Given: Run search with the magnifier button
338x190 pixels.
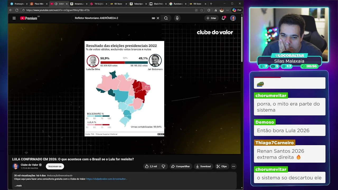Looking at the screenshot, I should pyautogui.click(x=166, y=18).
